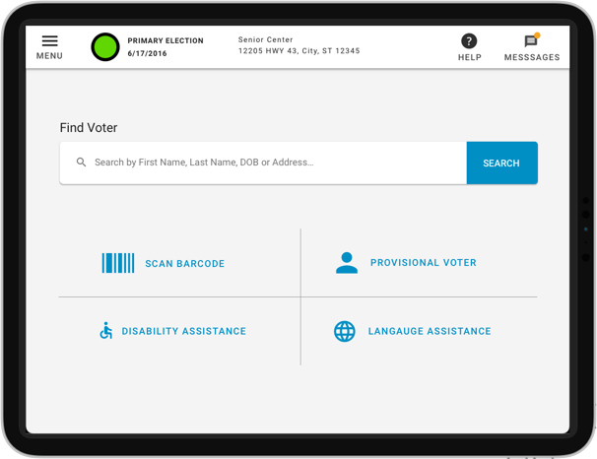Select the provisional voter person icon
Screen dimensions: 597x459
tap(346, 263)
